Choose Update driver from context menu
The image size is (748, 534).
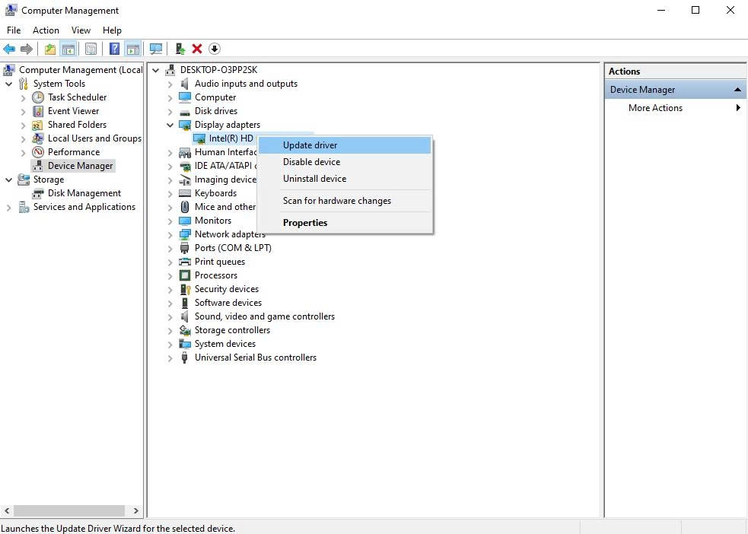pyautogui.click(x=345, y=145)
